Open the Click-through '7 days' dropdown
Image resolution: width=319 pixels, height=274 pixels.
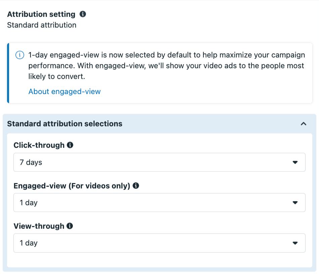[x=159, y=162]
